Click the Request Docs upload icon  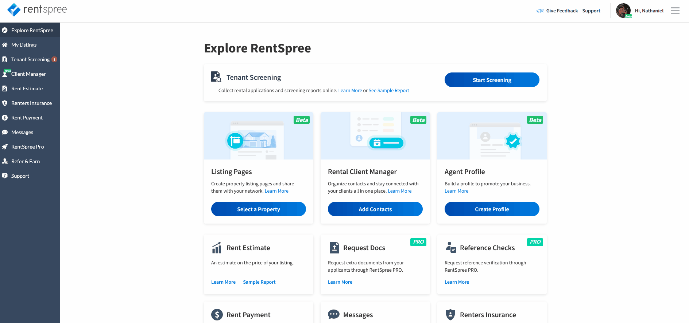[334, 248]
